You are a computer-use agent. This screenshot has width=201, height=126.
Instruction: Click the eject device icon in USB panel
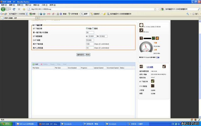164,66
